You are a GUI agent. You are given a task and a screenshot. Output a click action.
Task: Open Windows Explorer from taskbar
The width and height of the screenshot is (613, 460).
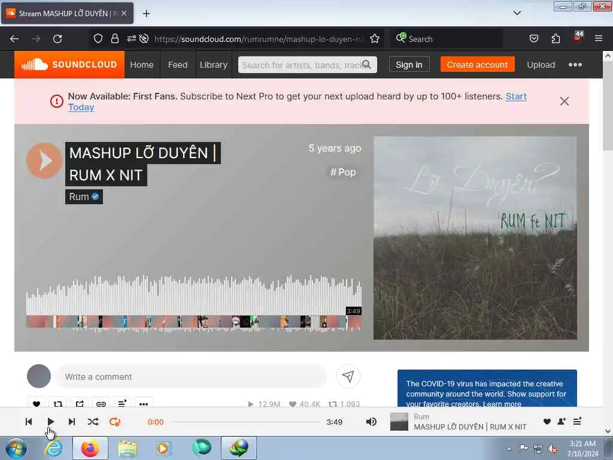tap(128, 448)
